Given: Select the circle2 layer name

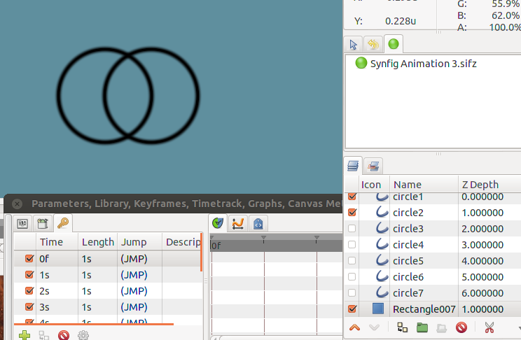Looking at the screenshot, I should (408, 213).
